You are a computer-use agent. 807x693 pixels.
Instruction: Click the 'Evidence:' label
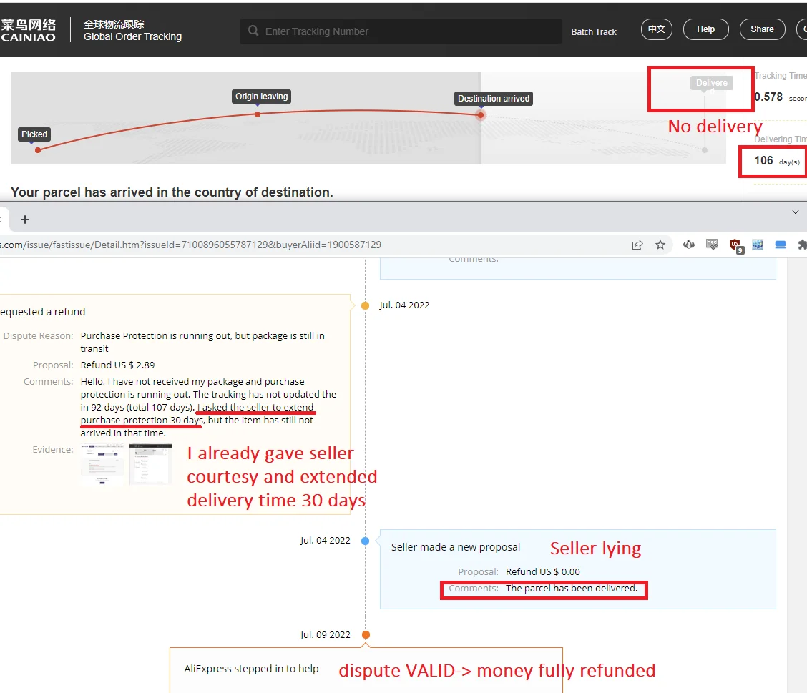(53, 450)
